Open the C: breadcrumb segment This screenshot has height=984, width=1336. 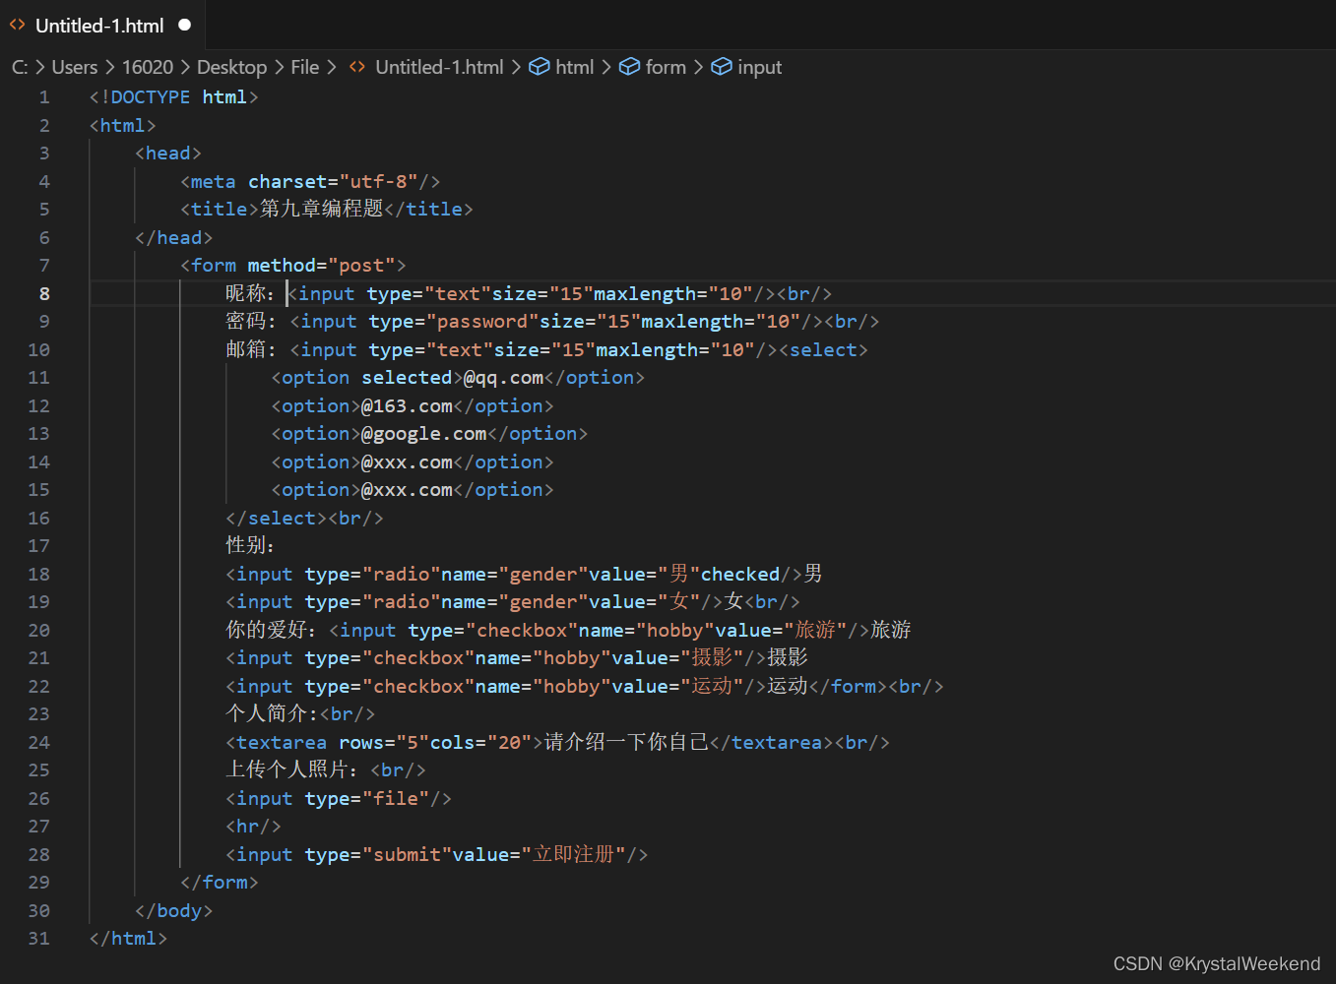[20, 67]
